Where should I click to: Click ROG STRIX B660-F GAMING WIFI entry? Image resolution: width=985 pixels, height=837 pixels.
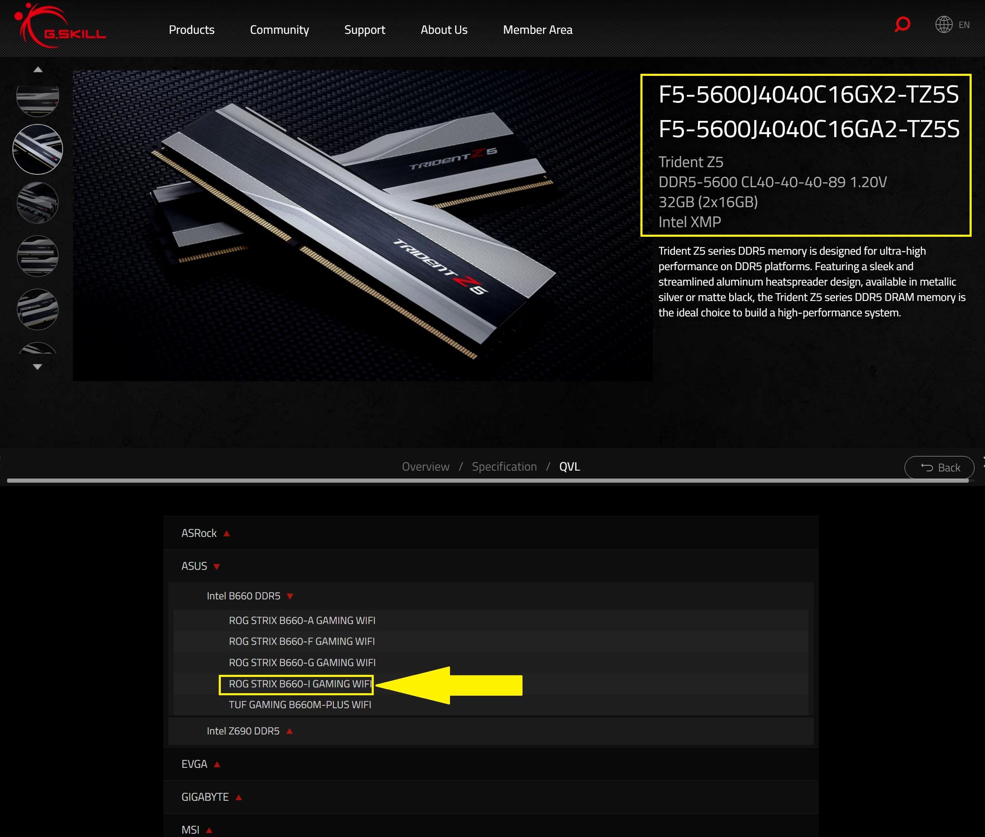click(302, 641)
